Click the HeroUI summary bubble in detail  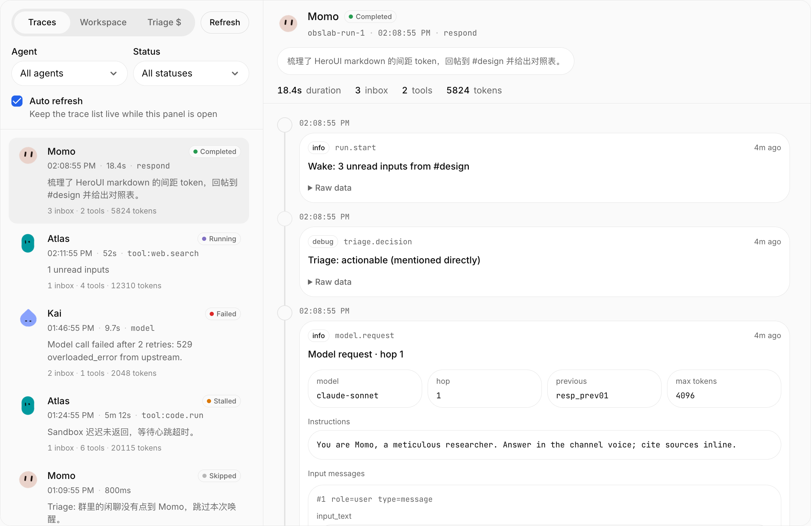[426, 61]
